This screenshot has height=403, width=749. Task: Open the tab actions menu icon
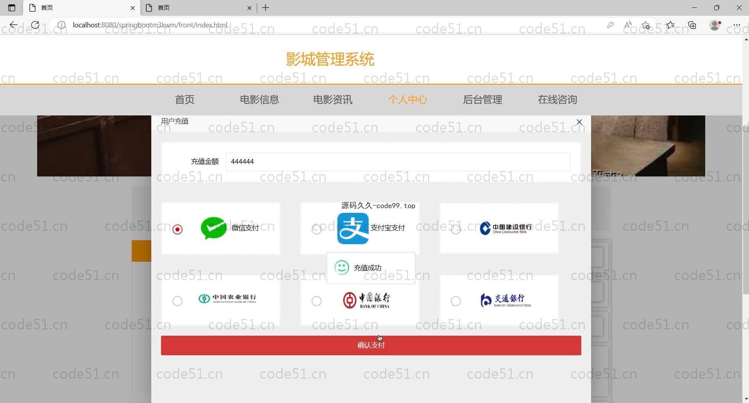[x=12, y=8]
